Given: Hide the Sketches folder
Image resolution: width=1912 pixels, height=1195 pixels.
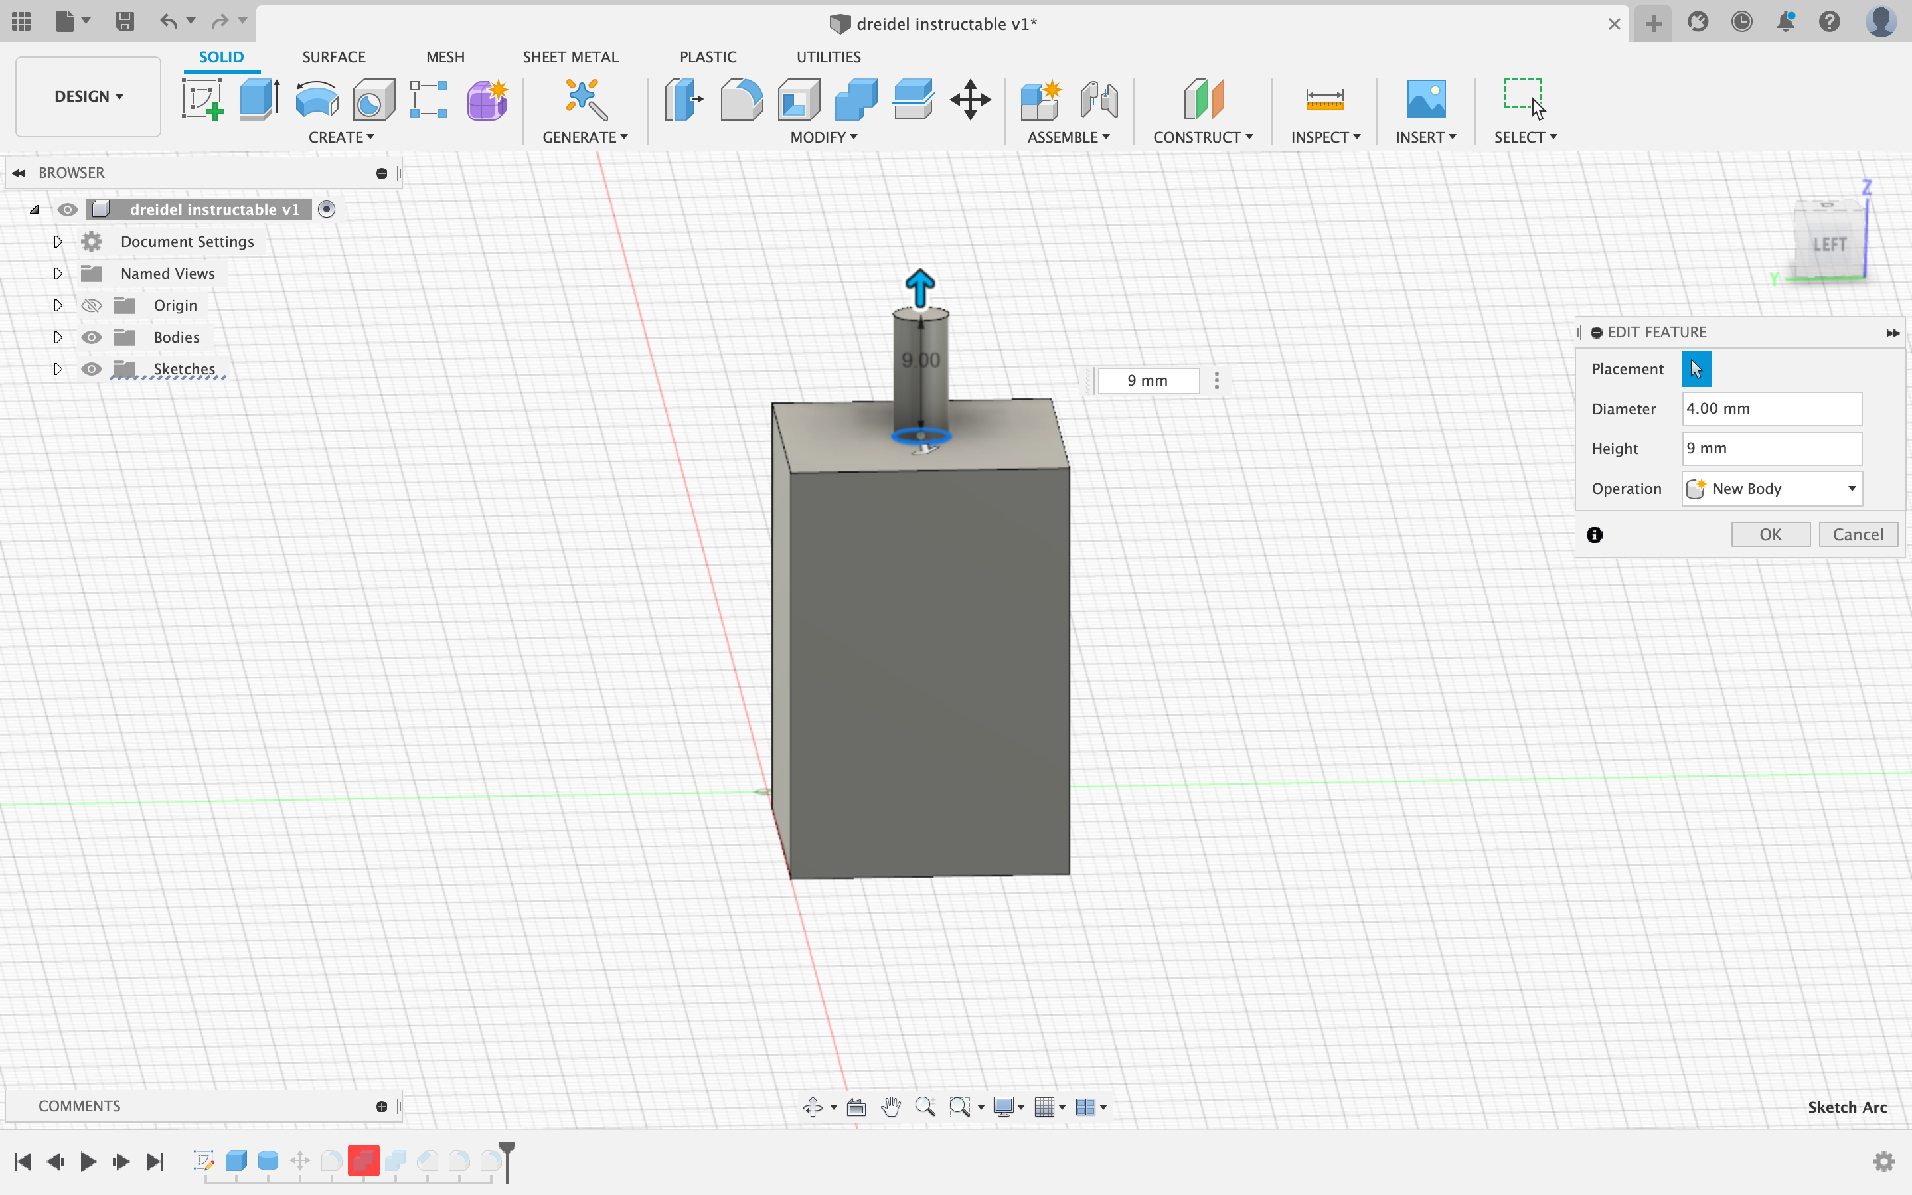Looking at the screenshot, I should (92, 369).
